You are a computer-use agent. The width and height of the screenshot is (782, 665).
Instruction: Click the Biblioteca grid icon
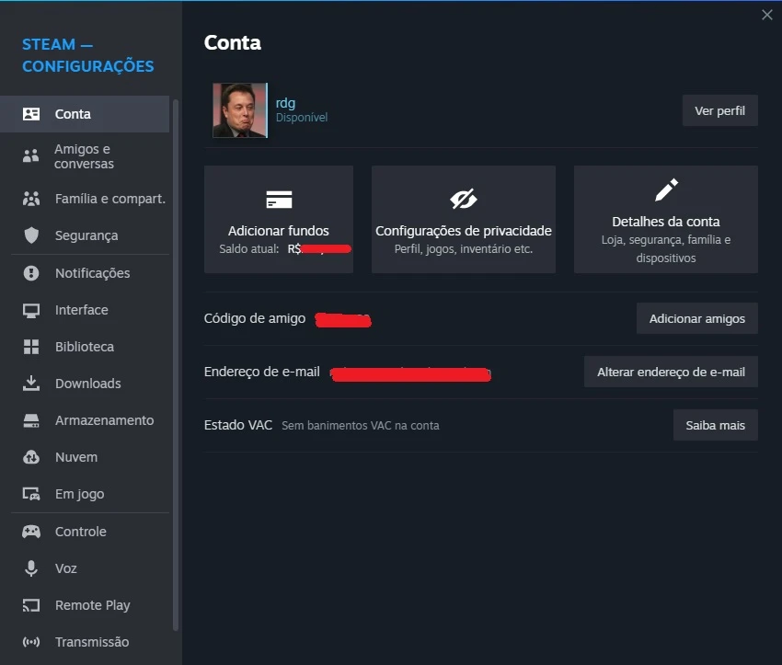[x=31, y=347]
